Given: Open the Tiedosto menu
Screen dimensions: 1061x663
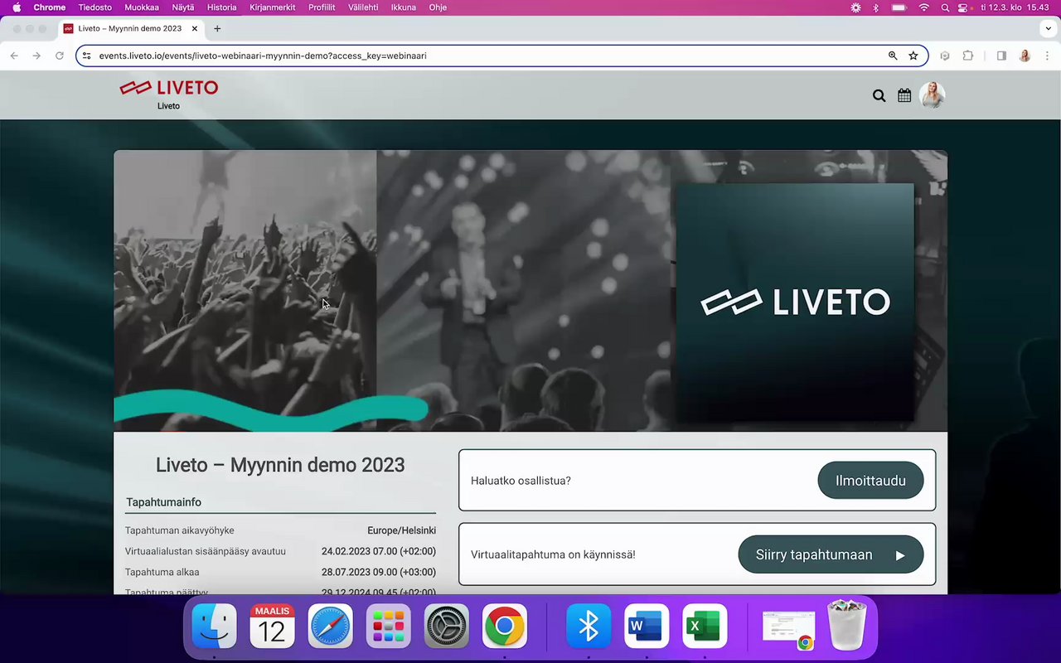Looking at the screenshot, I should [x=95, y=7].
